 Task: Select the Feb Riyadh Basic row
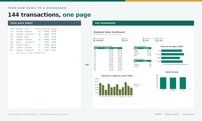pos(33,45)
